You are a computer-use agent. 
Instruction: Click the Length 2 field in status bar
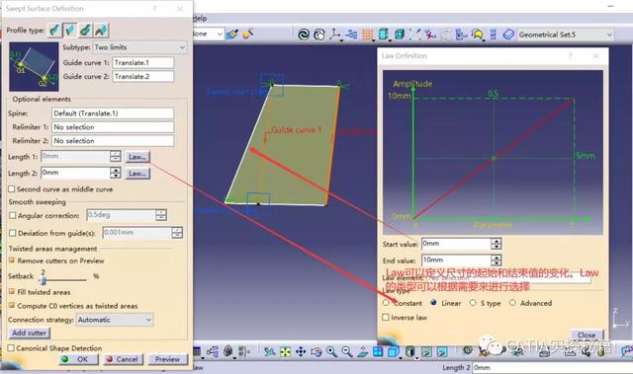(552, 367)
